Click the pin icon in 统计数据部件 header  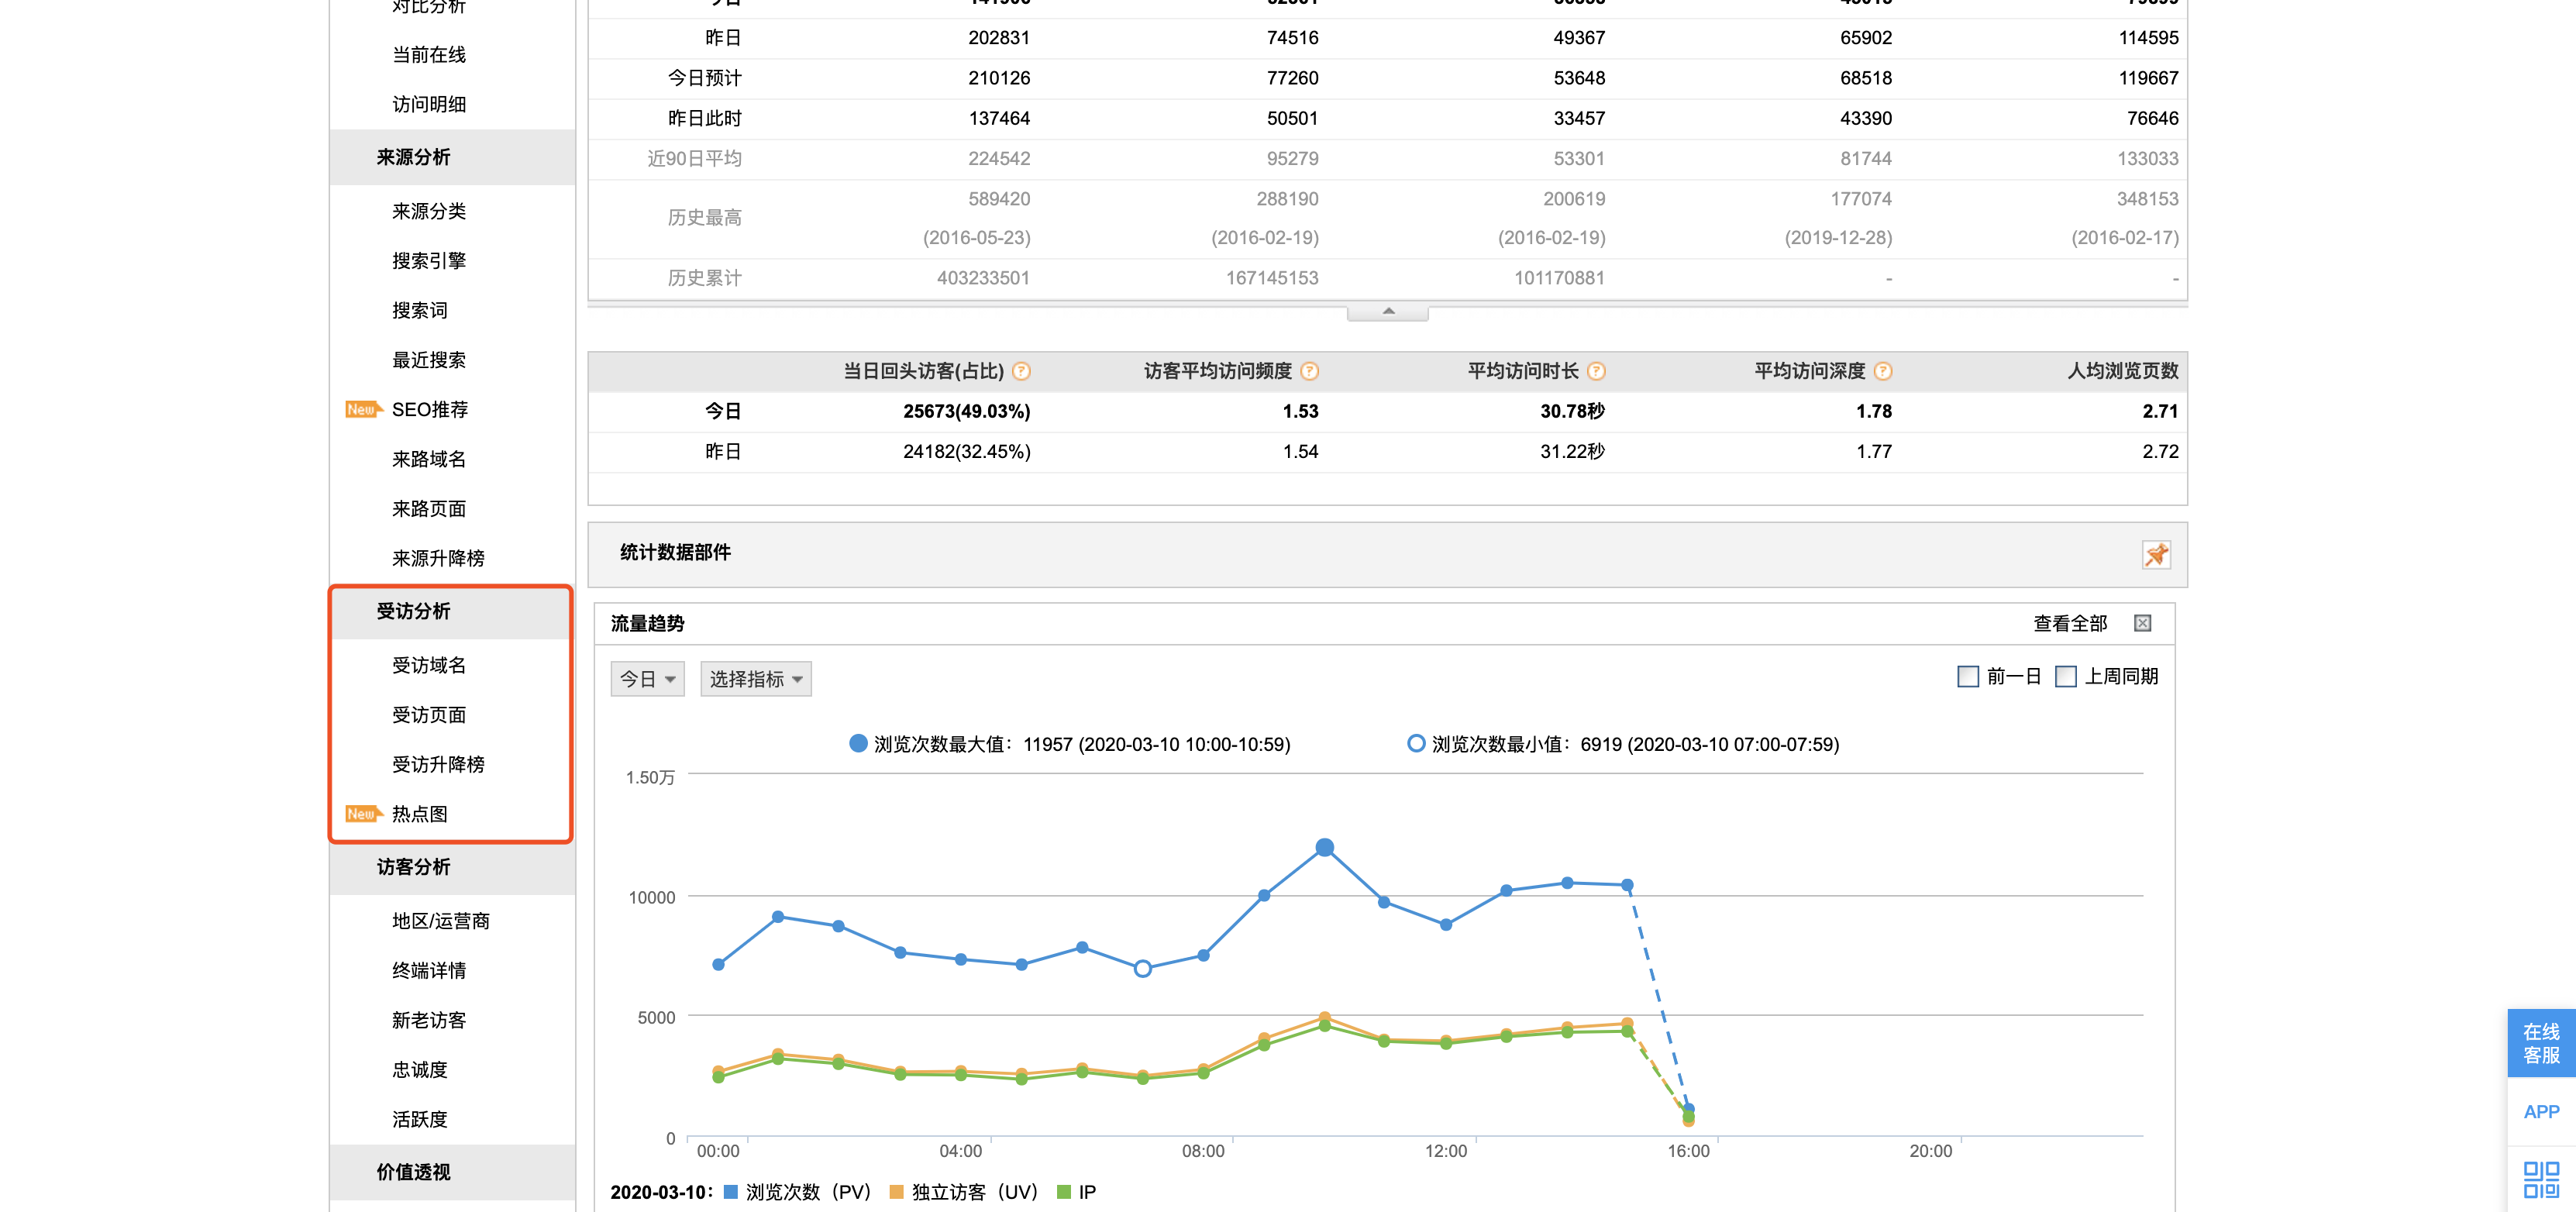click(x=2155, y=554)
